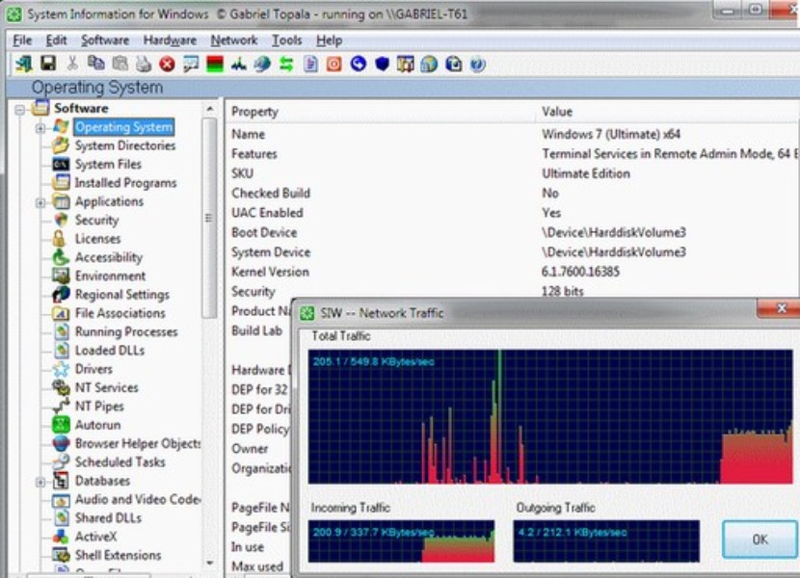
Task: Click the green double-arrows toolbar icon
Action: pos(286,65)
